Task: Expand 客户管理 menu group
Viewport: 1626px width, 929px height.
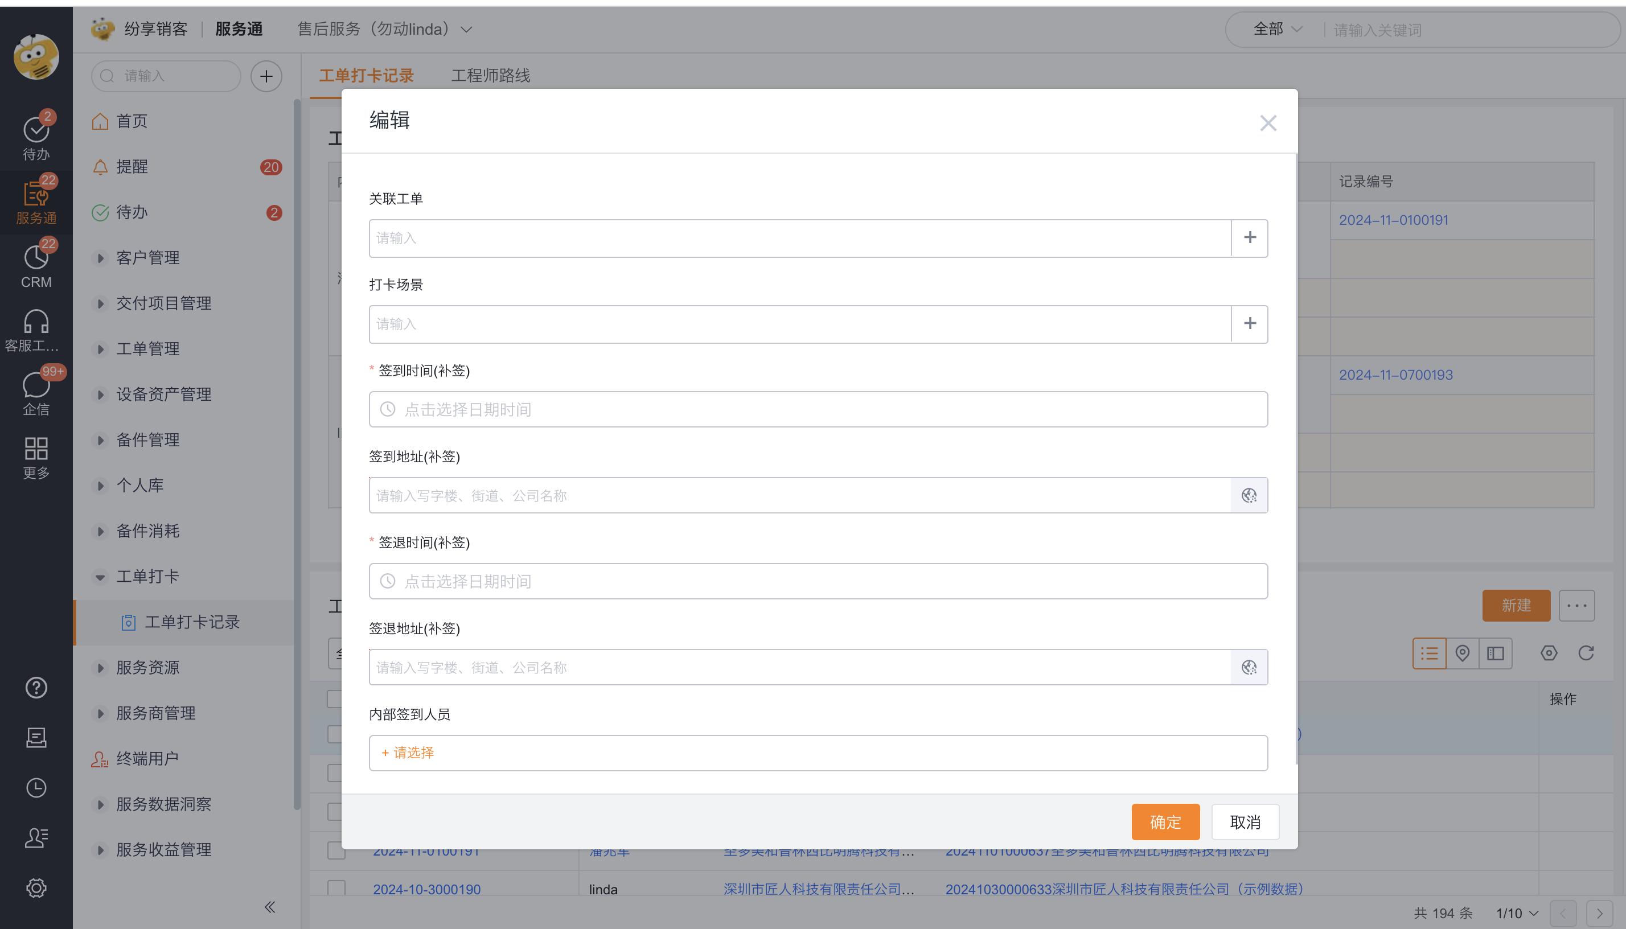Action: point(100,258)
